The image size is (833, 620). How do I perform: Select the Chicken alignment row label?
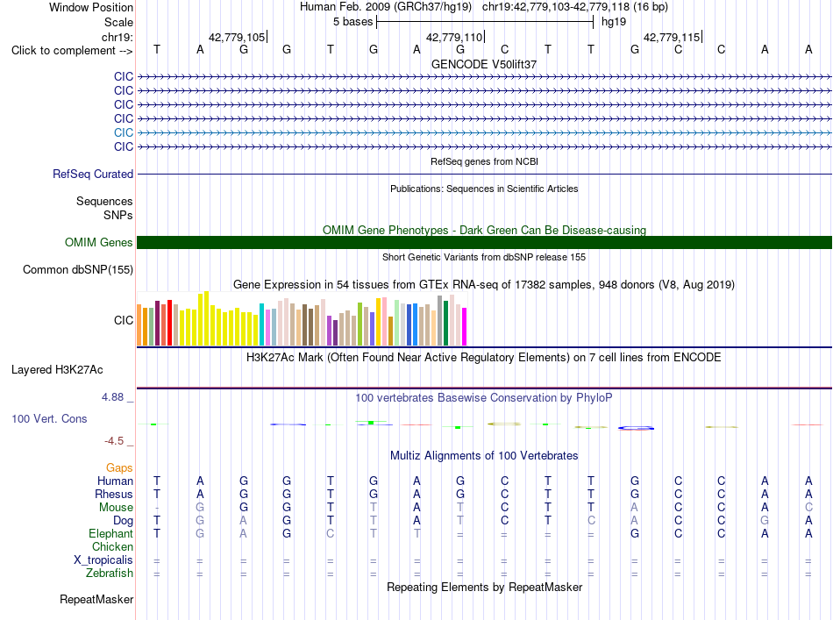(112, 546)
